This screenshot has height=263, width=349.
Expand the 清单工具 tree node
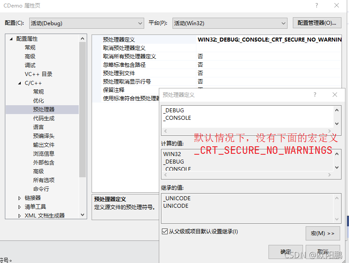click(19, 207)
